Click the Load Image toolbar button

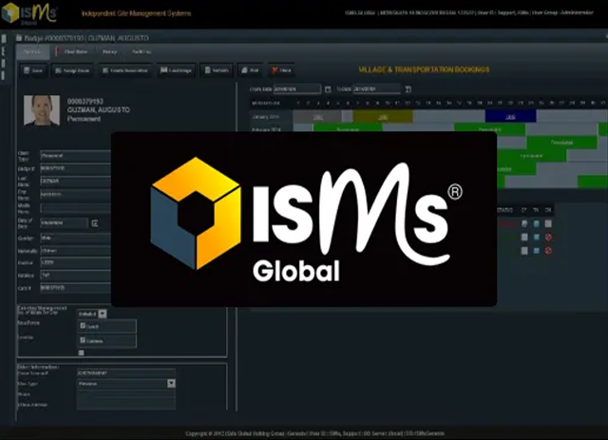(x=176, y=70)
